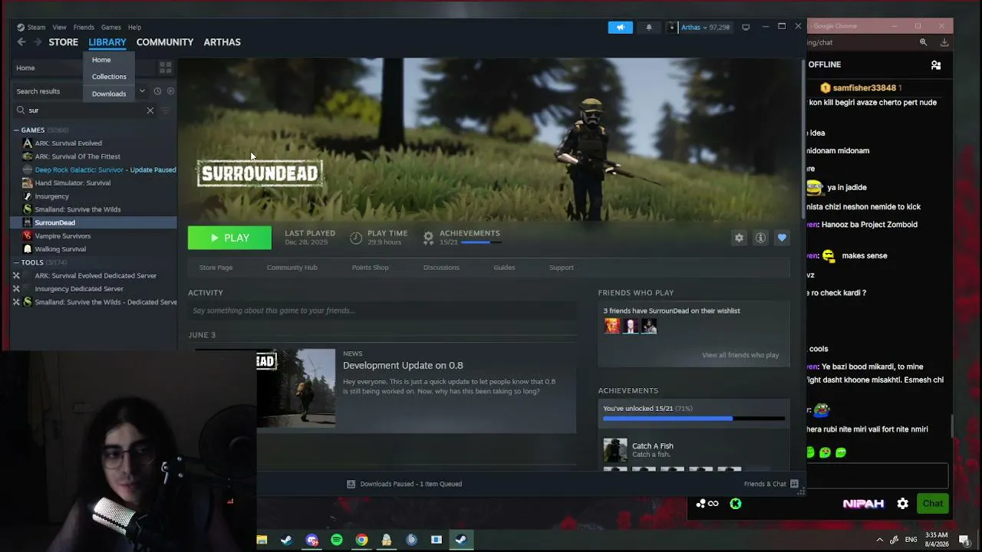Open the Guides link

point(504,268)
